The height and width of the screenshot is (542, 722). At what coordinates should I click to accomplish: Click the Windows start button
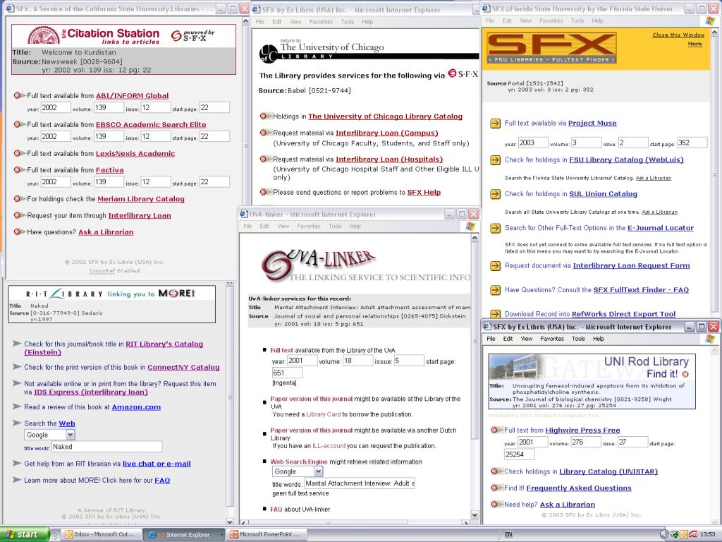tap(25, 535)
